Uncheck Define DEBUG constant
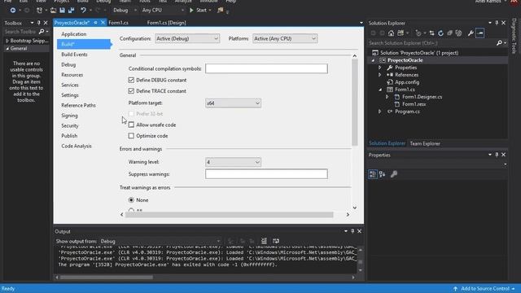The image size is (521, 293). pos(131,80)
